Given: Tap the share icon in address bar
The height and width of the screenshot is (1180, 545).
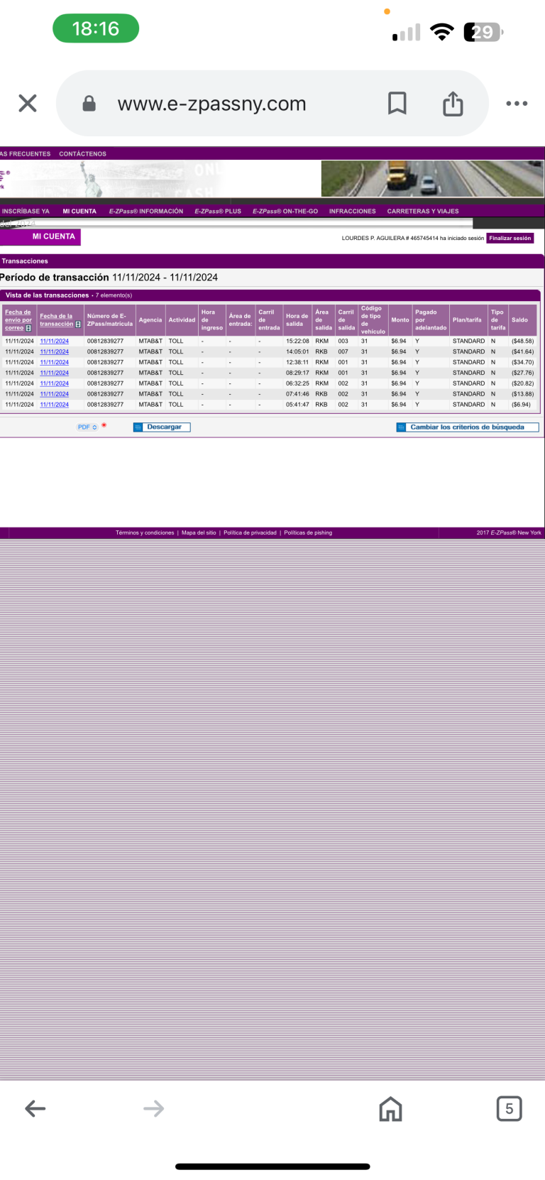Looking at the screenshot, I should pyautogui.click(x=453, y=104).
